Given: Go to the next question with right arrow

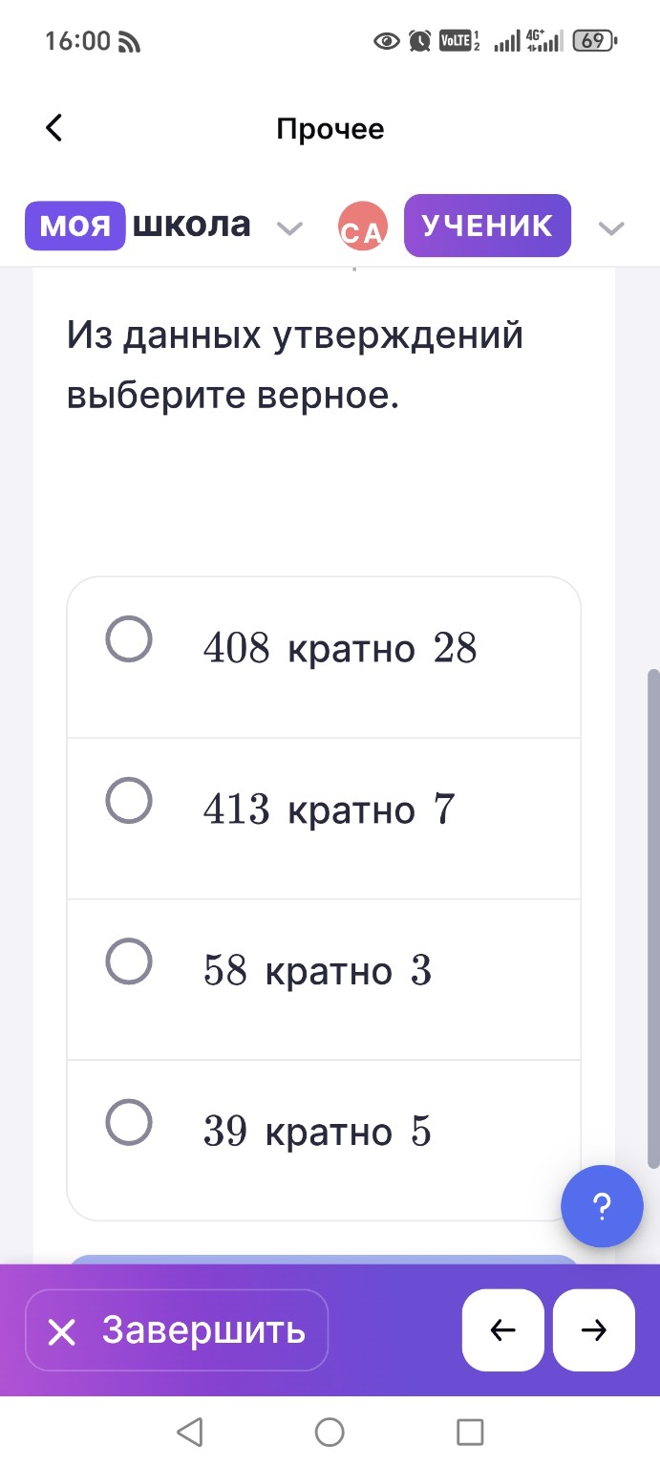Looking at the screenshot, I should coord(593,1330).
